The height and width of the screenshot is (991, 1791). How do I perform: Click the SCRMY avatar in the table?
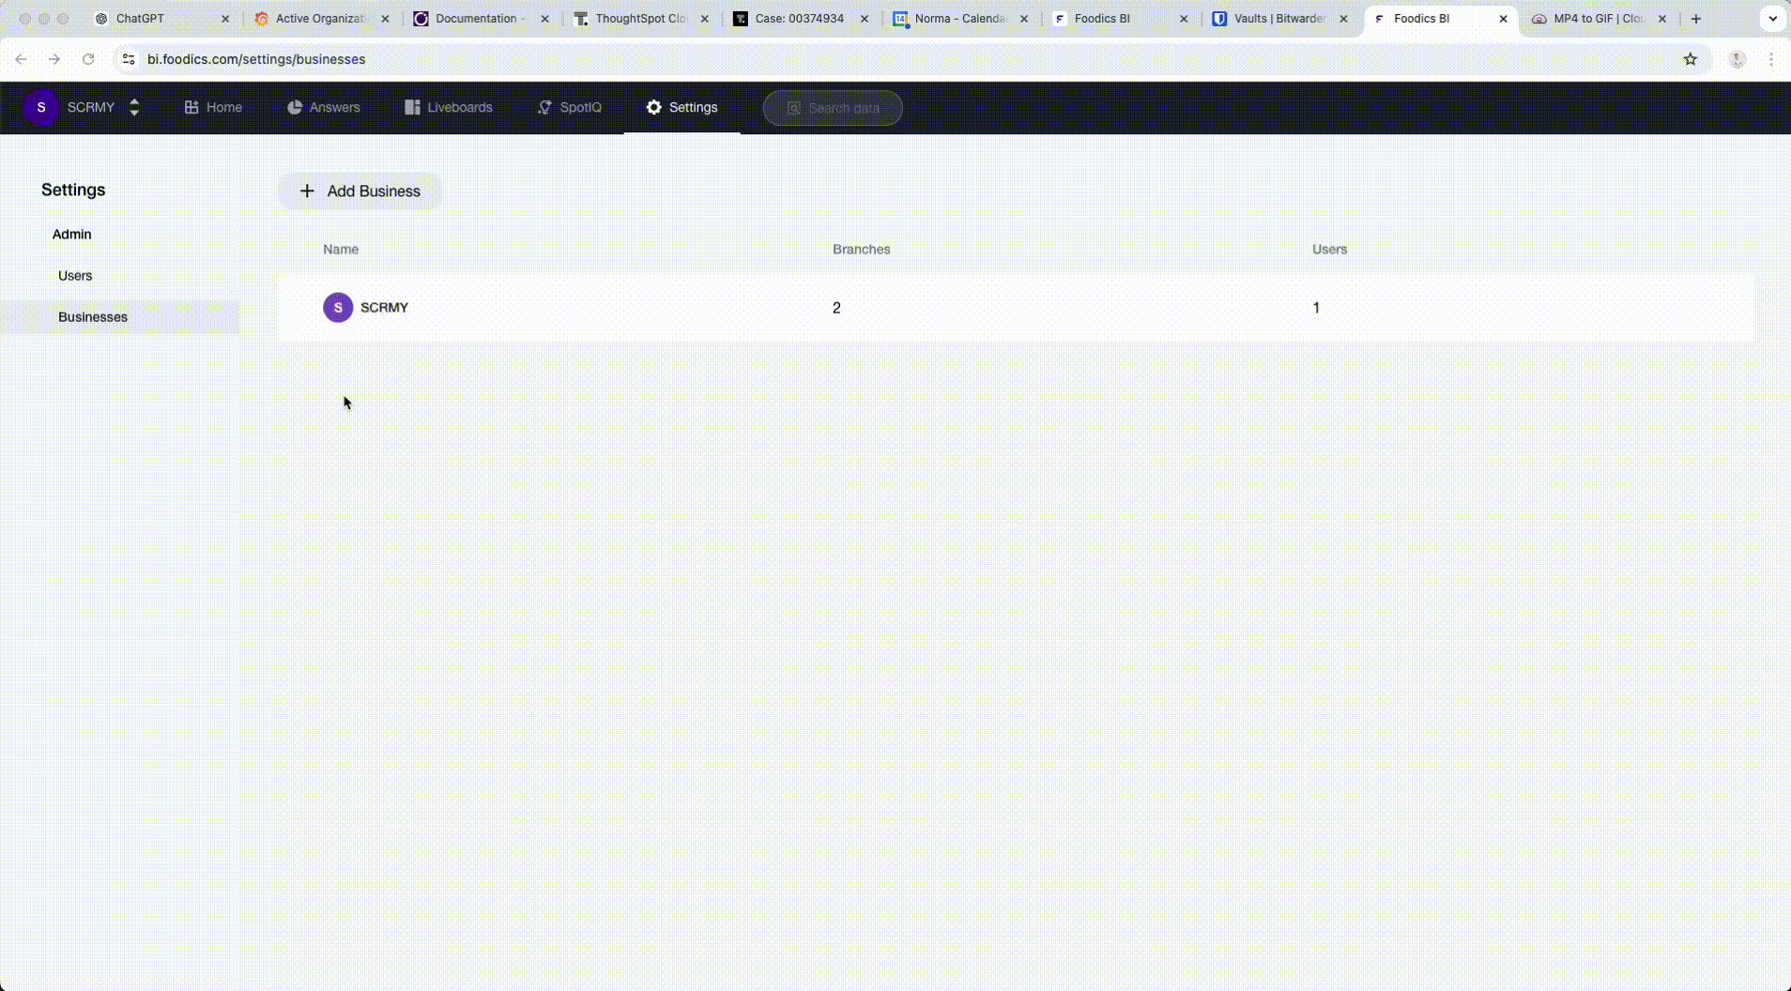[x=338, y=308]
